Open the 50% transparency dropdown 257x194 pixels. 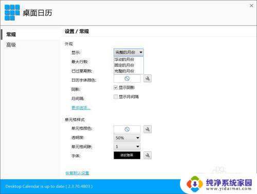127,138
